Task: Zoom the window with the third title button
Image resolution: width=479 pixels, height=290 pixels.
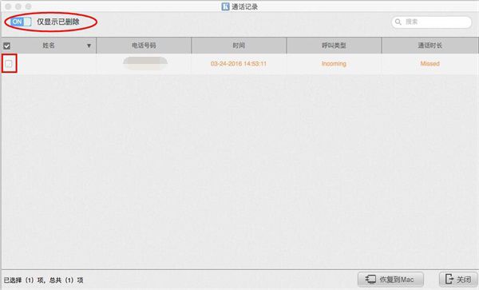Action: pos(29,6)
